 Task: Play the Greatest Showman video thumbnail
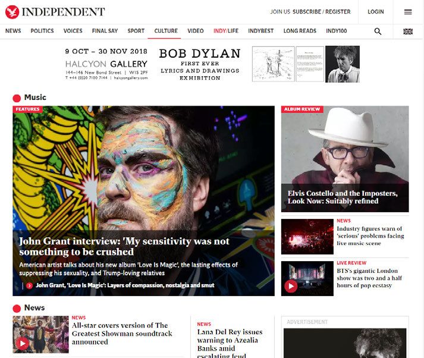23,343
